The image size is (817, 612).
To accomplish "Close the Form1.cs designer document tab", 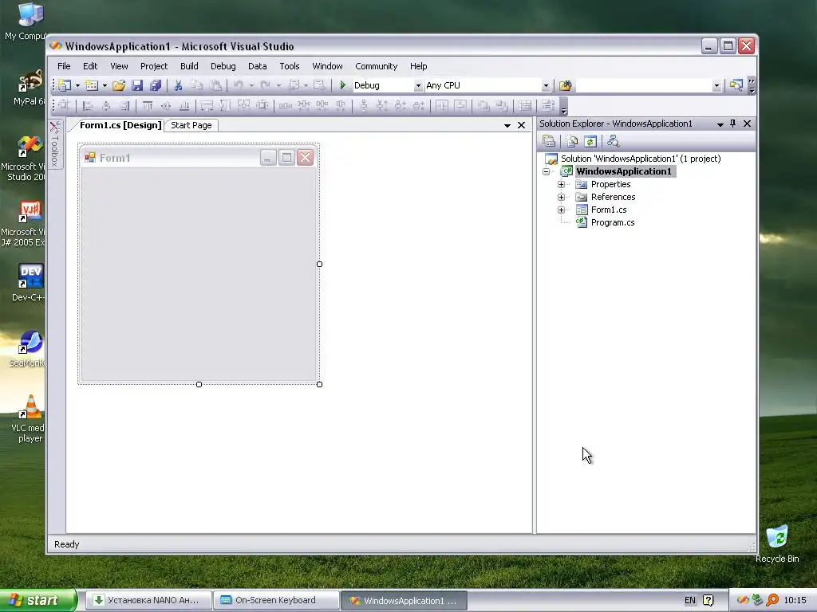I will (x=521, y=125).
